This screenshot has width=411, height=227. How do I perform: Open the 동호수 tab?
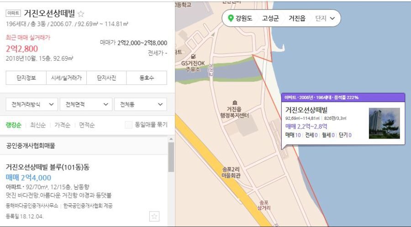[147, 77]
